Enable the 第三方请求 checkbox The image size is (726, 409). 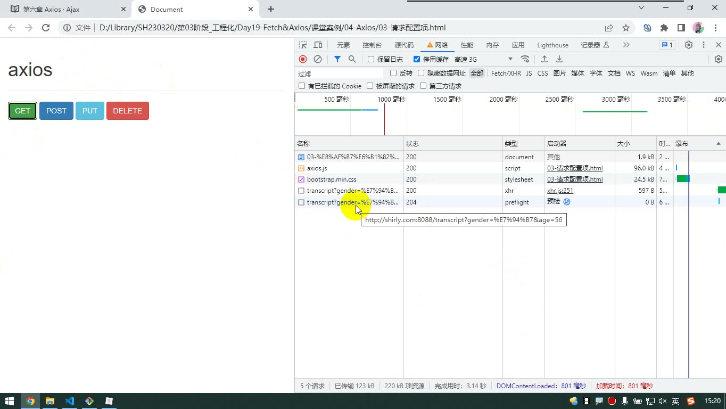423,86
